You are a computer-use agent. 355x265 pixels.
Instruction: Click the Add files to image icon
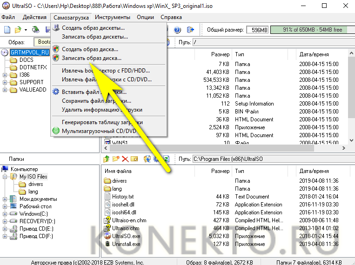pos(147,159)
